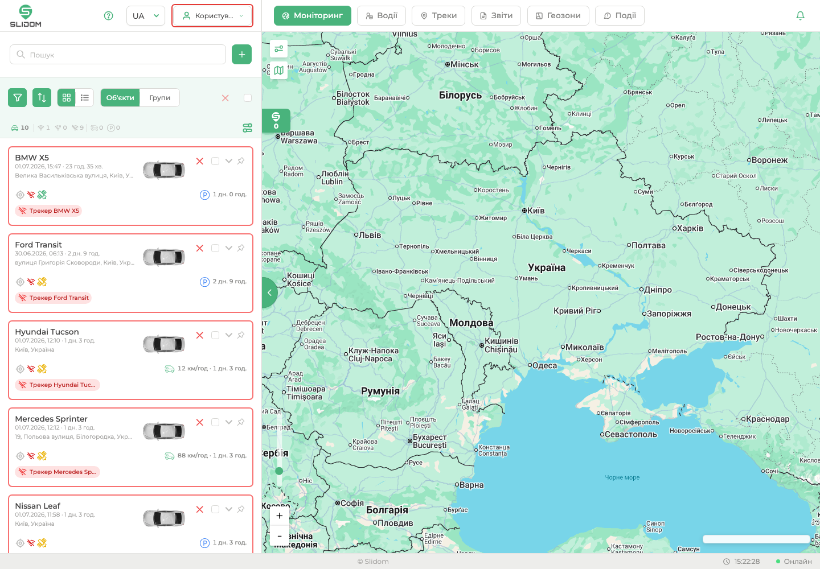Click the green plus add button
Viewport: 820px width, 569px height.
coord(242,55)
